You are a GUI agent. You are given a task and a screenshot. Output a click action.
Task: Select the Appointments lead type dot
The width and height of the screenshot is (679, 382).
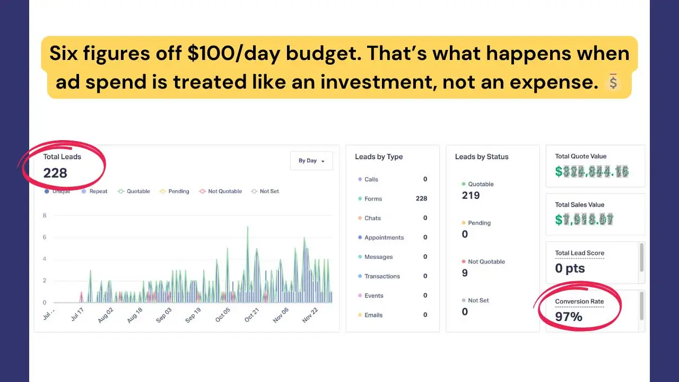[360, 238]
